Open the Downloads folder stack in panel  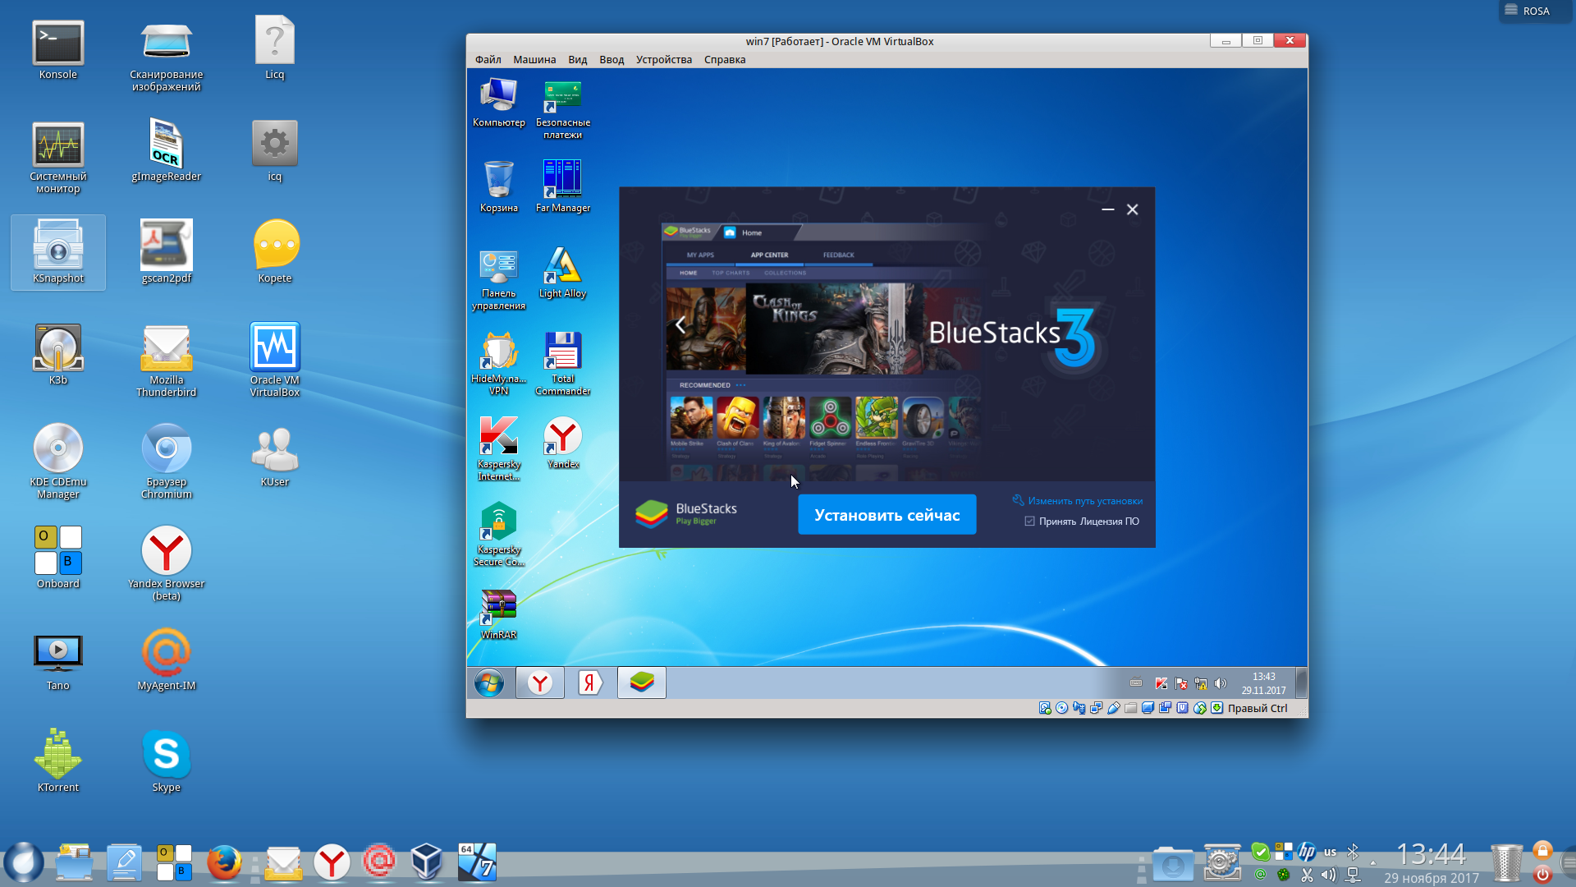(x=1173, y=864)
